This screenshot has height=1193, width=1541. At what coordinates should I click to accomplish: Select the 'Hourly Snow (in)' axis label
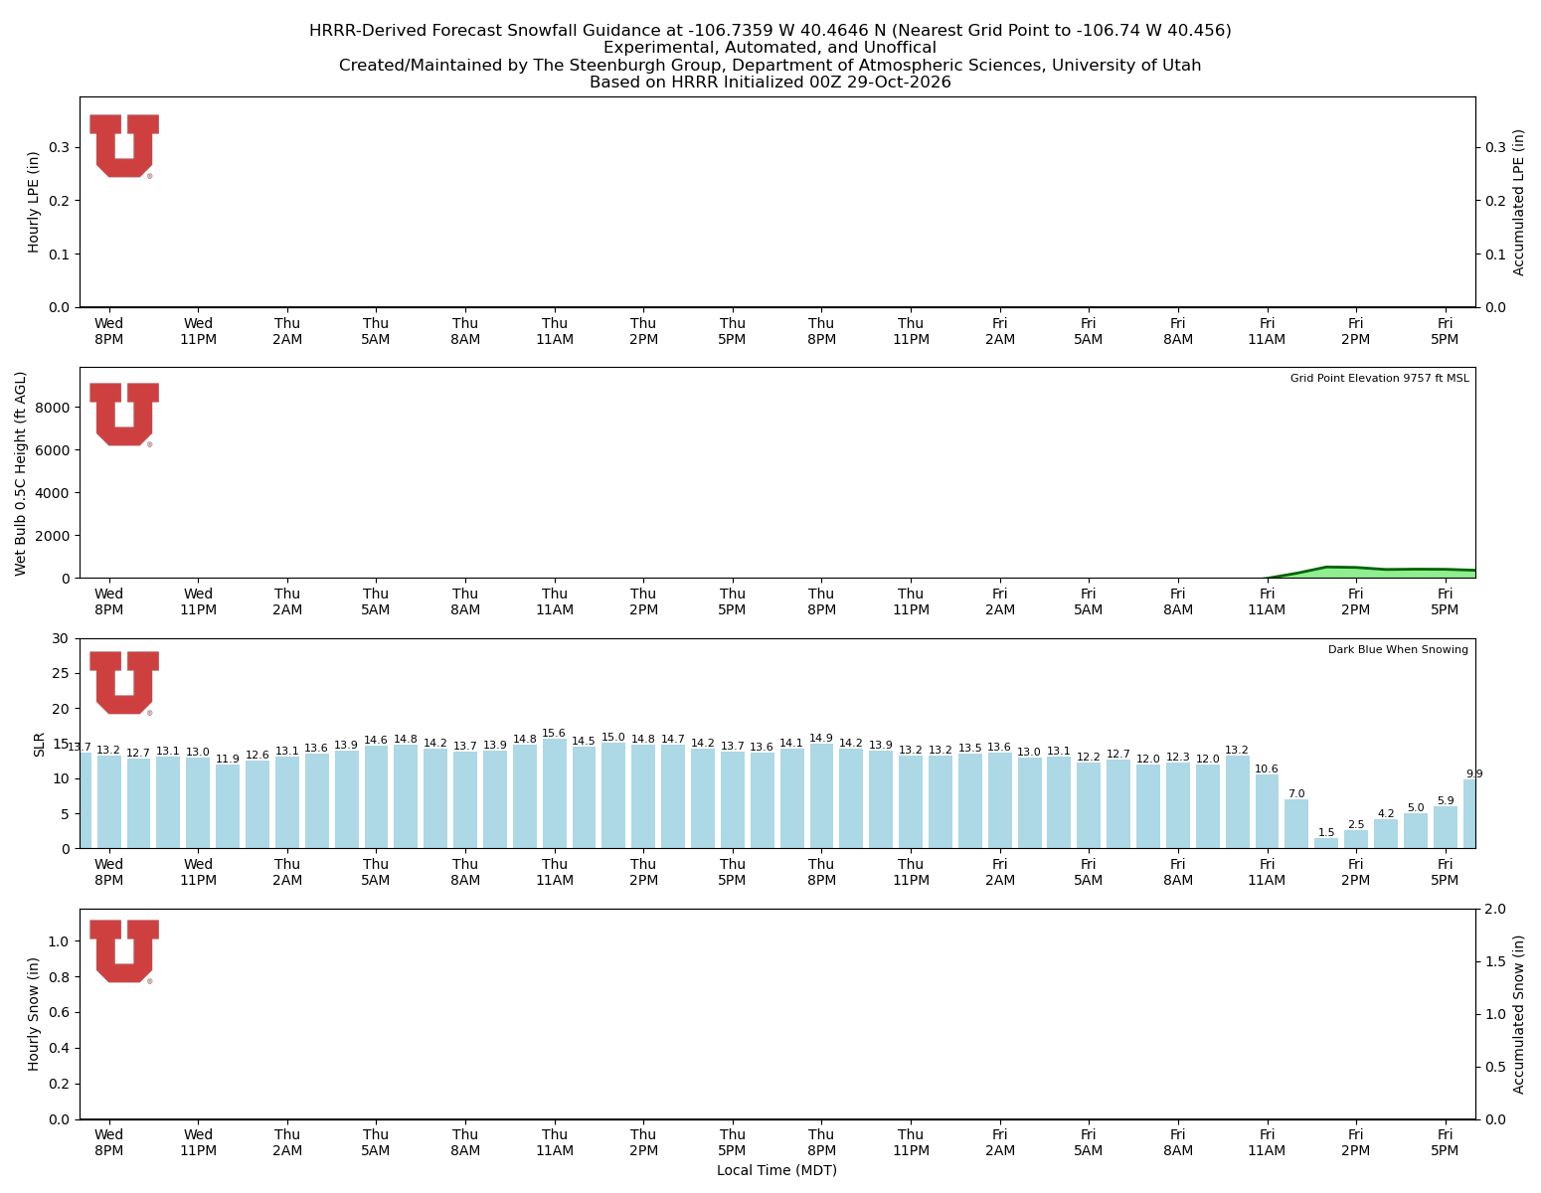(34, 1014)
